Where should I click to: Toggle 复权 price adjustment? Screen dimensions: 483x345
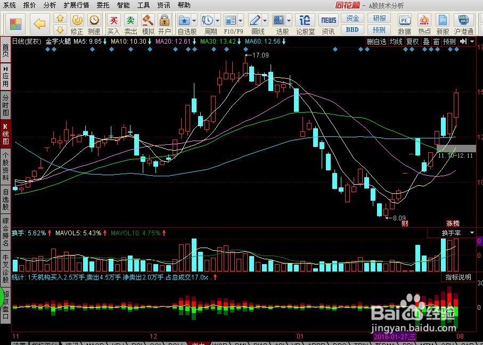[x=413, y=42]
